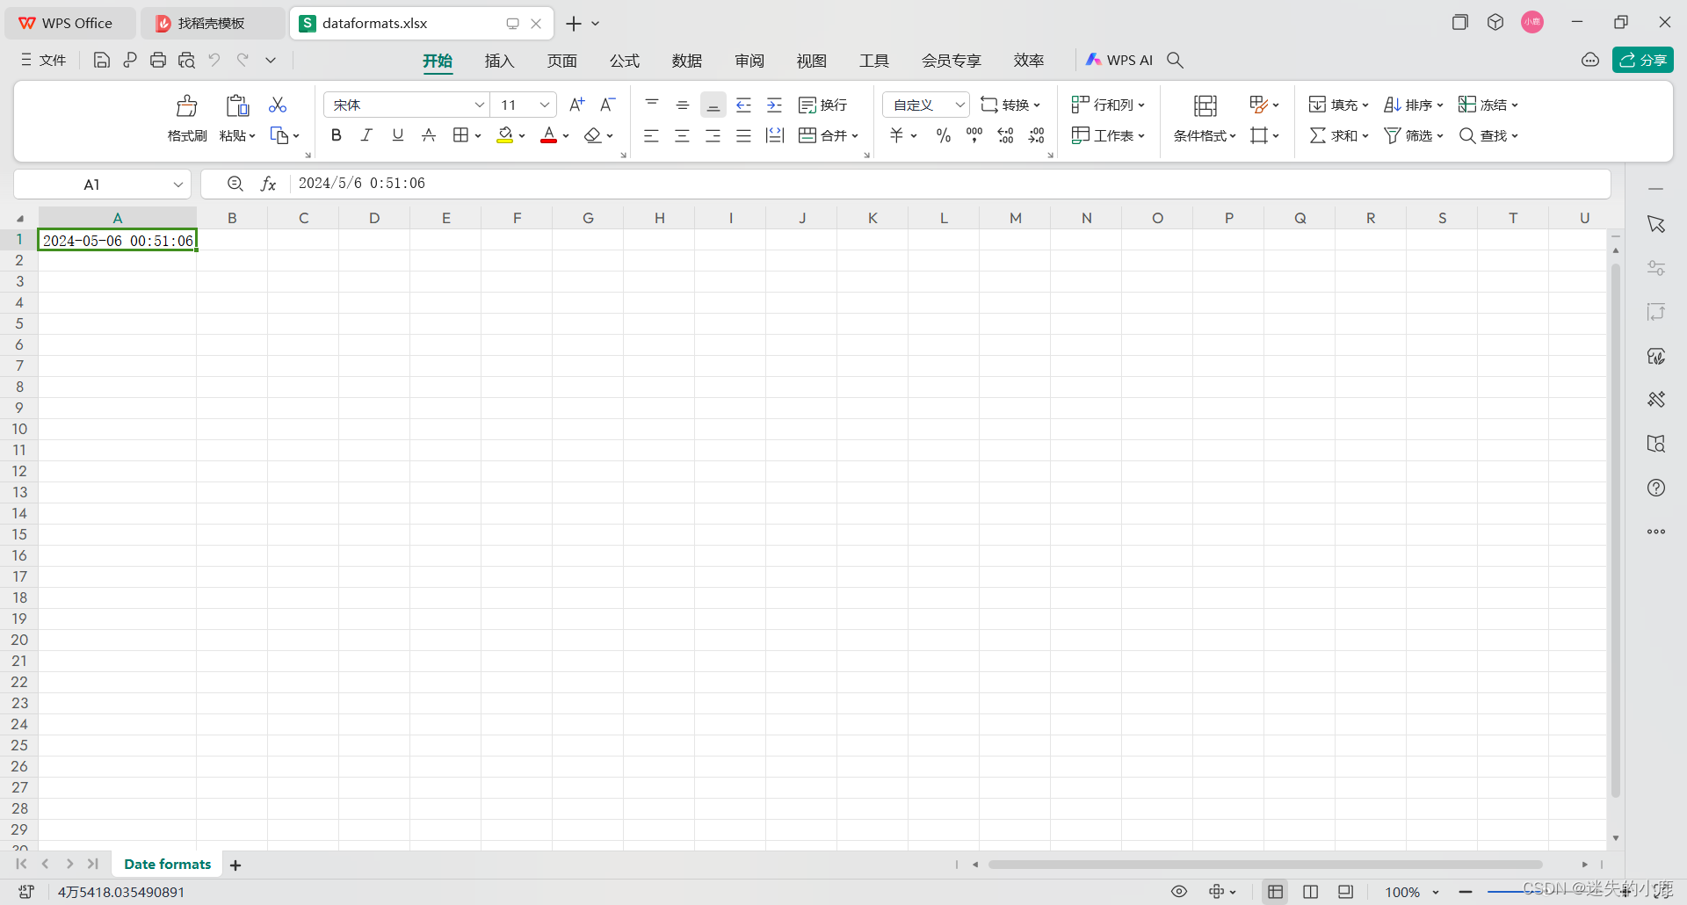
Task: Click the zoom out minus on zoom slider
Action: pos(1466,892)
